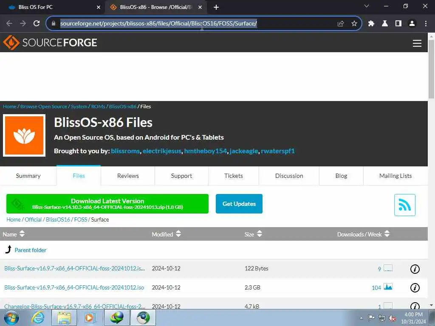This screenshot has width=435, height=326.
Task: Open a new browser tab with plus
Action: (x=216, y=7)
